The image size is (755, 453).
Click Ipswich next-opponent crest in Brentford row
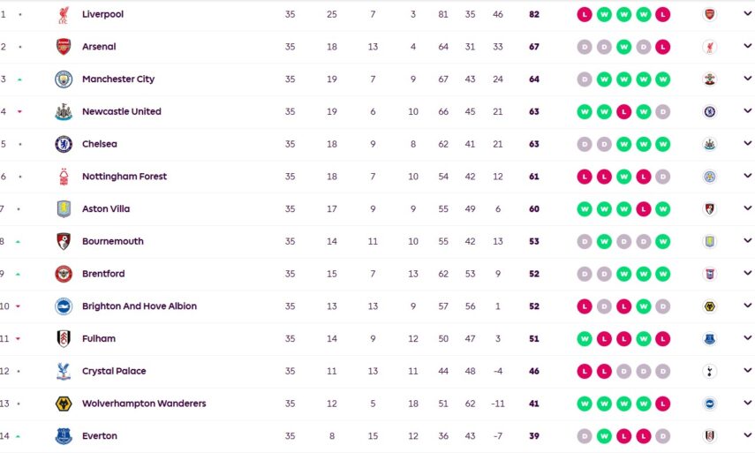(x=709, y=274)
